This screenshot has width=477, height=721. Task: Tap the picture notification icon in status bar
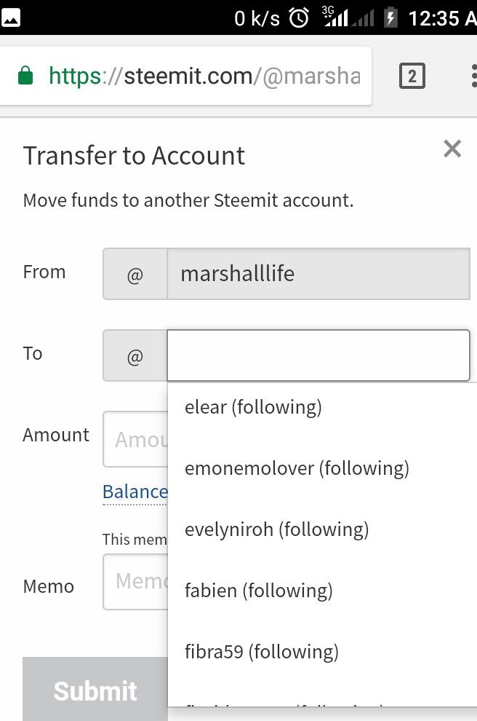pyautogui.click(x=11, y=18)
